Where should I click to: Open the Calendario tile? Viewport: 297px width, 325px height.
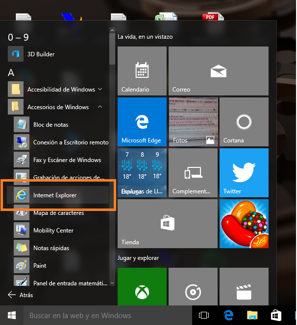tap(142, 71)
